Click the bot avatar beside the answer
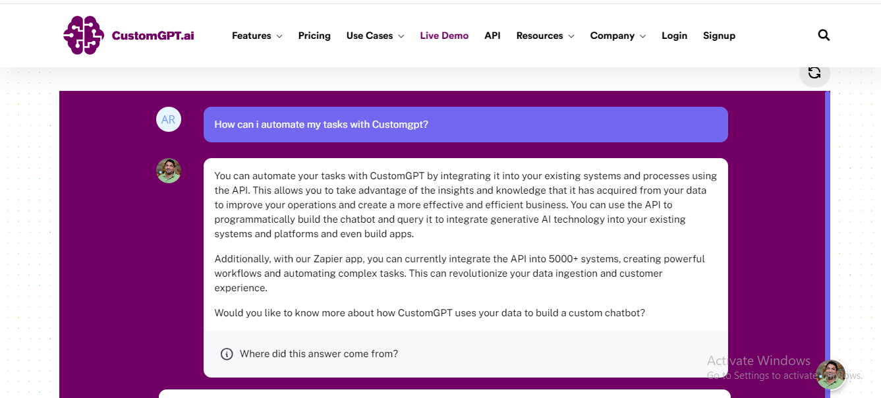Screen dimensions: 881x398 [x=169, y=171]
